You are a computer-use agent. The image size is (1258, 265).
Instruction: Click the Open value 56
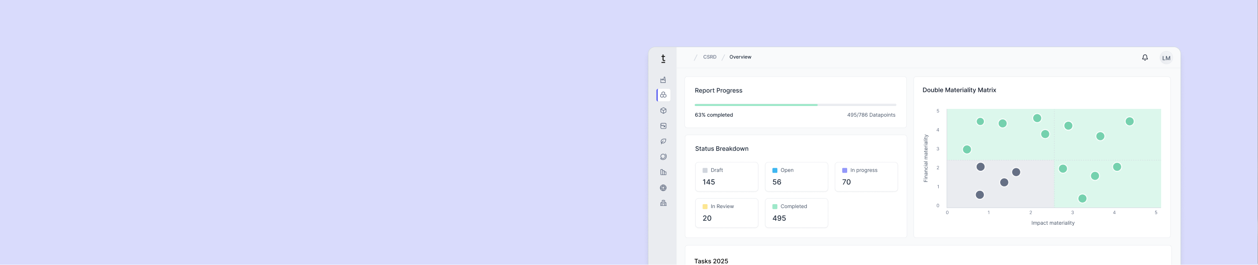[777, 182]
